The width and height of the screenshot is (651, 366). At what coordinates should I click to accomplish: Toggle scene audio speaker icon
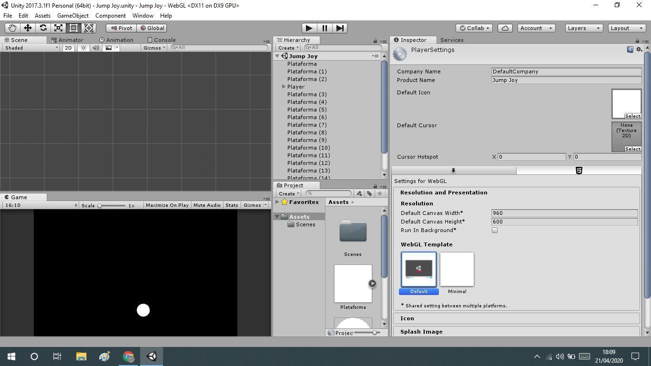click(x=96, y=48)
